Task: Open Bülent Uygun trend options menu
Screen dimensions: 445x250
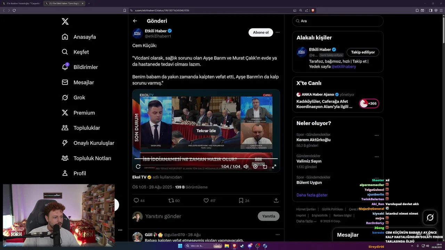Action: click(377, 178)
